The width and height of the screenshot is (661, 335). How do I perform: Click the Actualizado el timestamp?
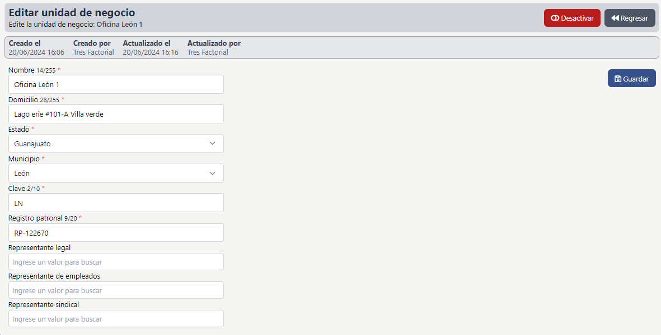point(151,52)
